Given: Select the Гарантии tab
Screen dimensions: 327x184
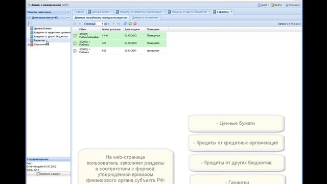Looking at the screenshot, I should (223, 12).
